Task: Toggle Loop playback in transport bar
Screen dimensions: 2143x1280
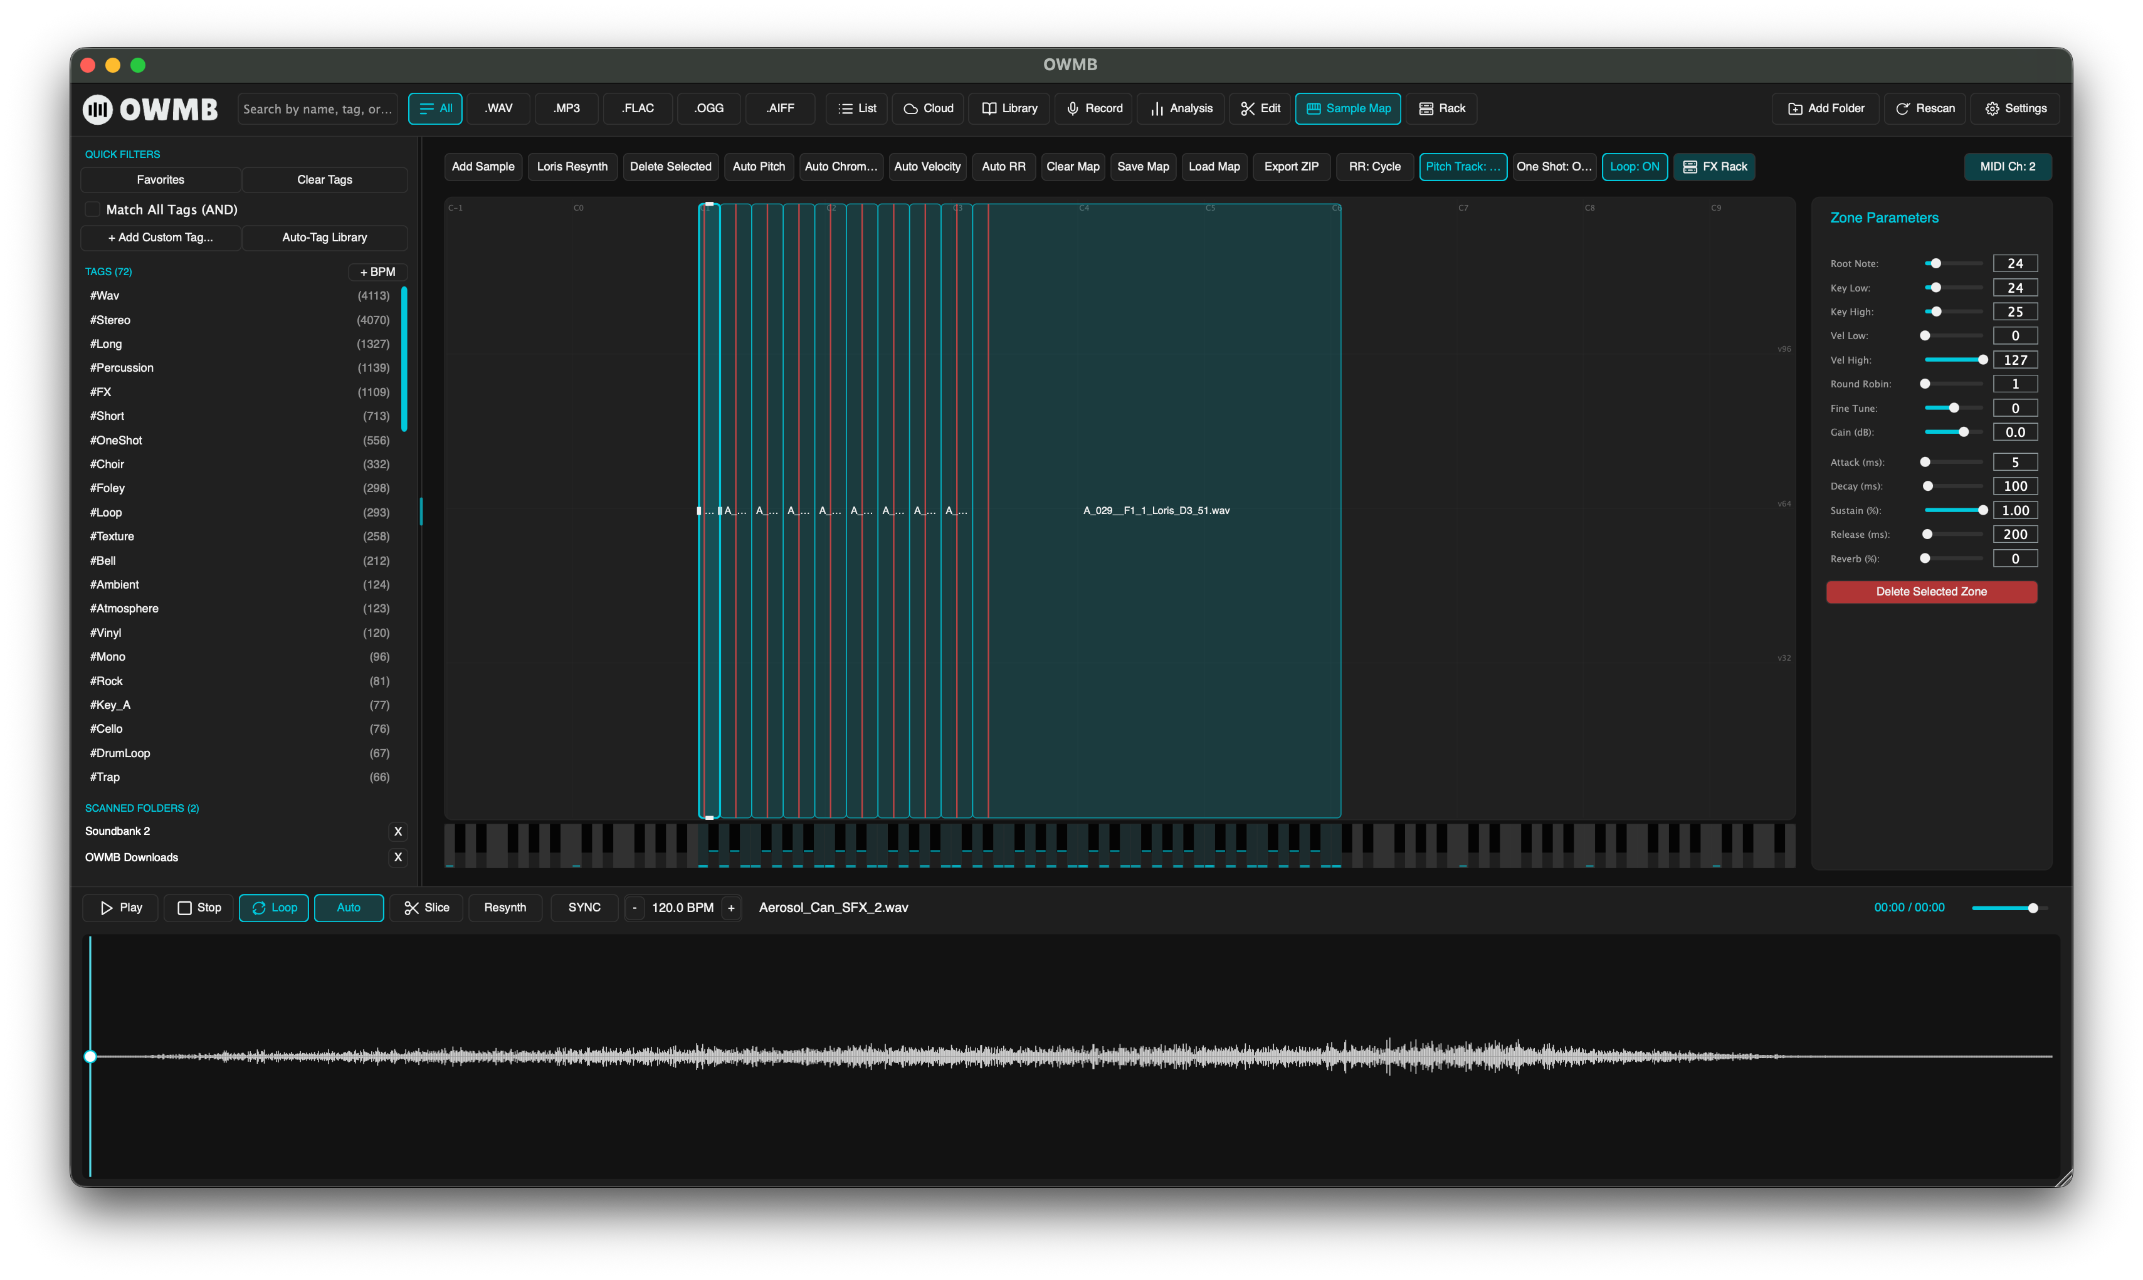Action: click(x=273, y=908)
